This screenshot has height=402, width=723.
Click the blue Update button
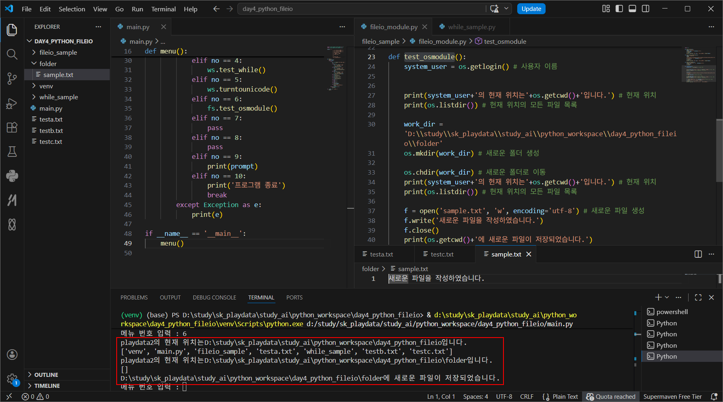pos(531,9)
